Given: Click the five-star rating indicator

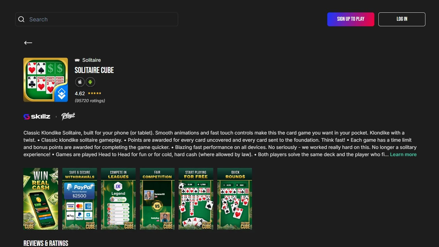Looking at the screenshot, I should point(94,93).
